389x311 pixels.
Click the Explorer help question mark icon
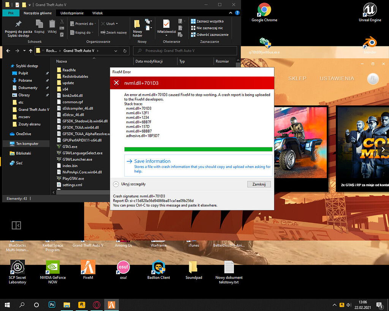237,13
